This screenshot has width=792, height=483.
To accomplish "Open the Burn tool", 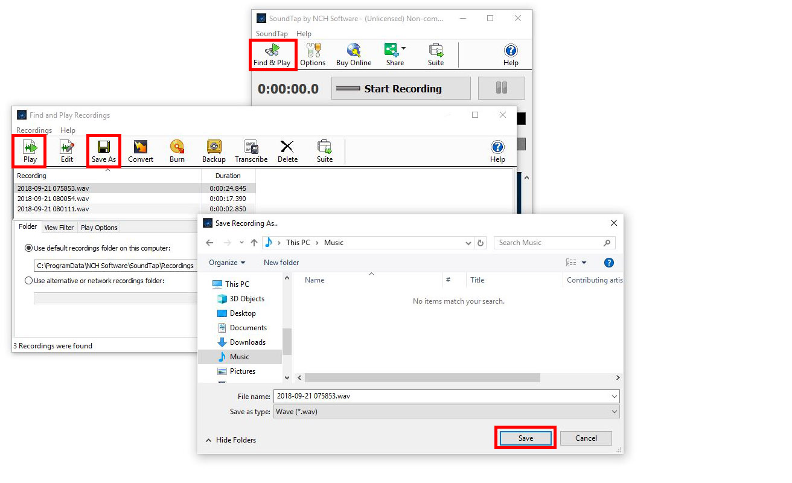I will coord(177,150).
